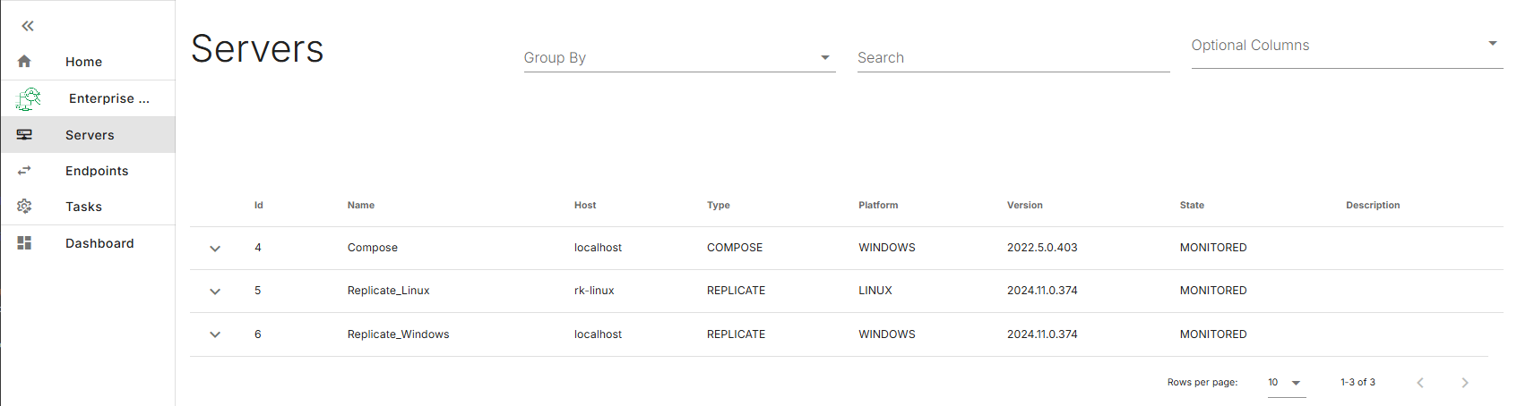The width and height of the screenshot is (1517, 406).
Task: Sort by the Name column header
Action: point(361,206)
